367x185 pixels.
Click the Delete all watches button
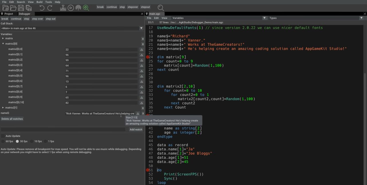click(x=12, y=119)
